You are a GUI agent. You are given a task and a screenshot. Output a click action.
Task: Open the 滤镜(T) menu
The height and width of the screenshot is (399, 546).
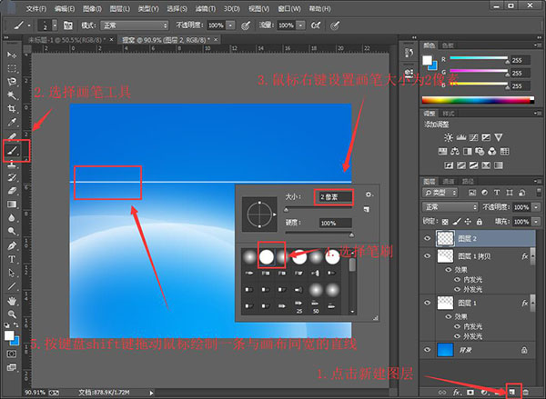pos(205,8)
